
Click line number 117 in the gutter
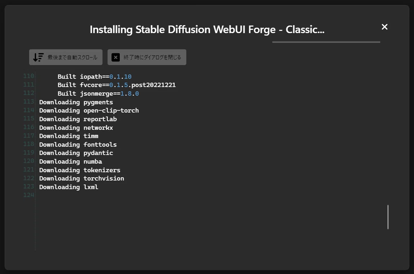[x=29, y=136]
